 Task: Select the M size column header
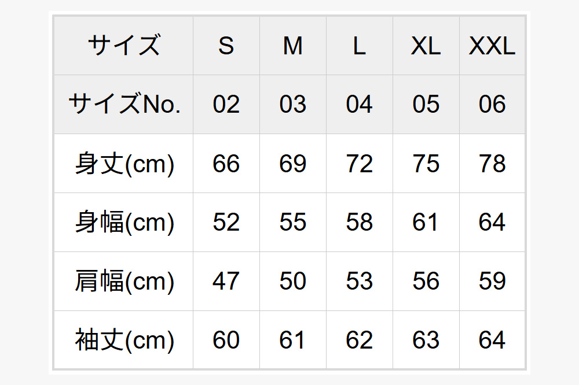293,46
